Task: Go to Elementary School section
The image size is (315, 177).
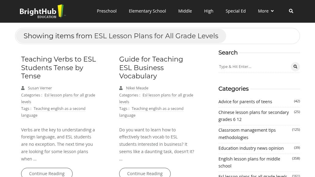Action: click(147, 11)
